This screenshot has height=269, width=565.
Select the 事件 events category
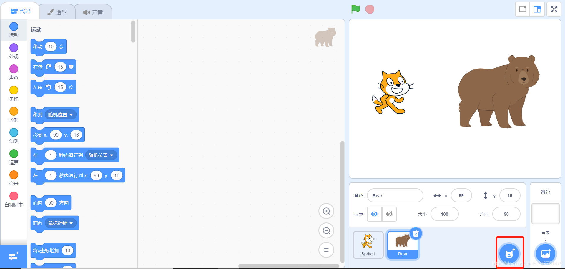click(14, 94)
